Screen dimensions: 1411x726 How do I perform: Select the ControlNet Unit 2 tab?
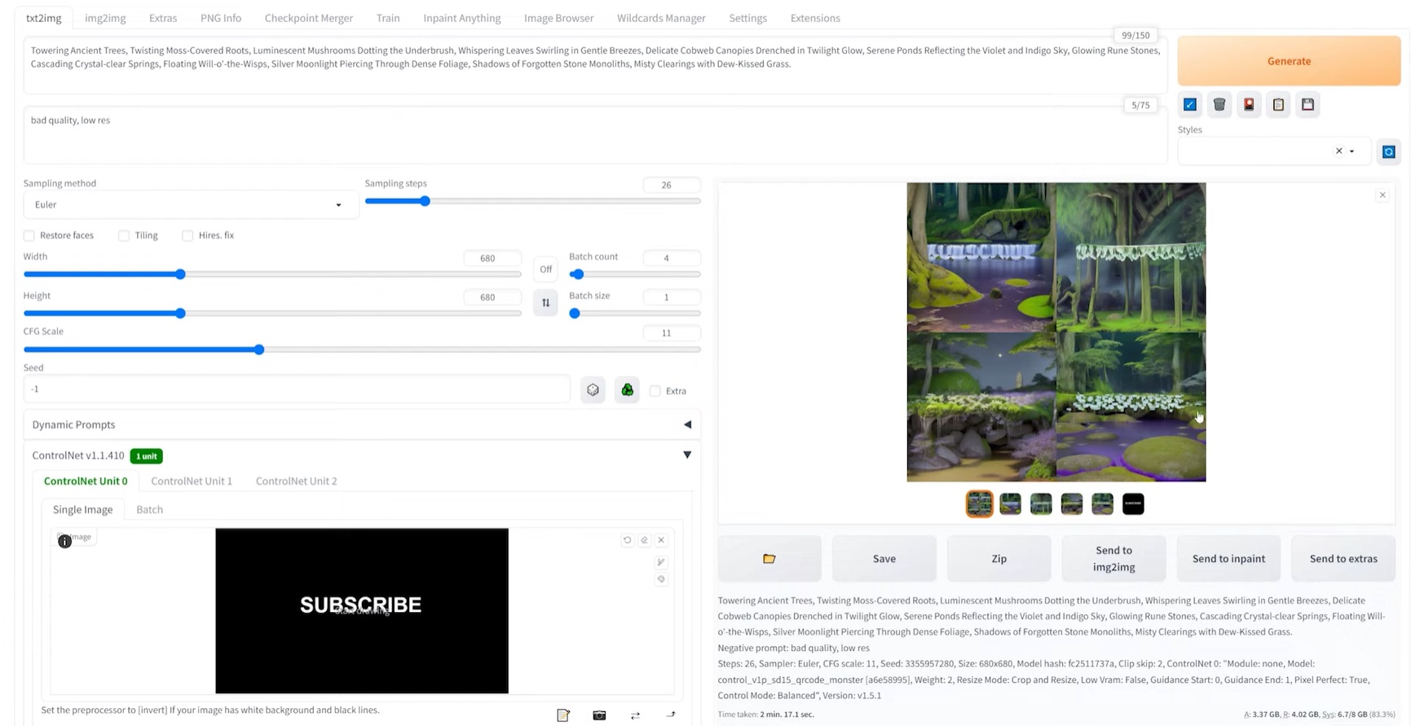tap(296, 481)
